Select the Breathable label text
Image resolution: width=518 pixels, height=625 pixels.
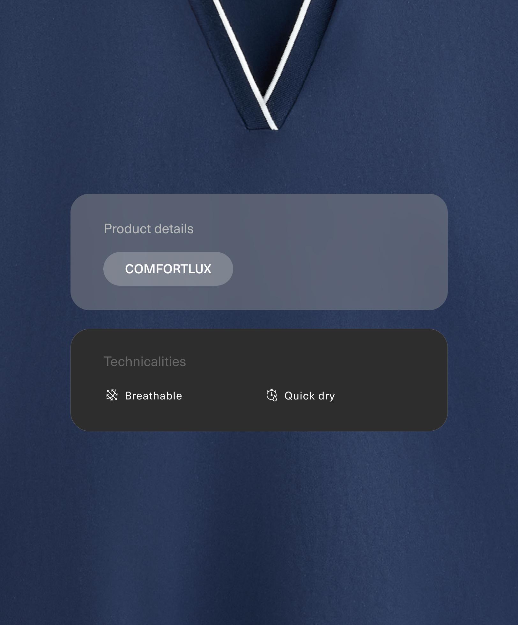[x=153, y=396]
